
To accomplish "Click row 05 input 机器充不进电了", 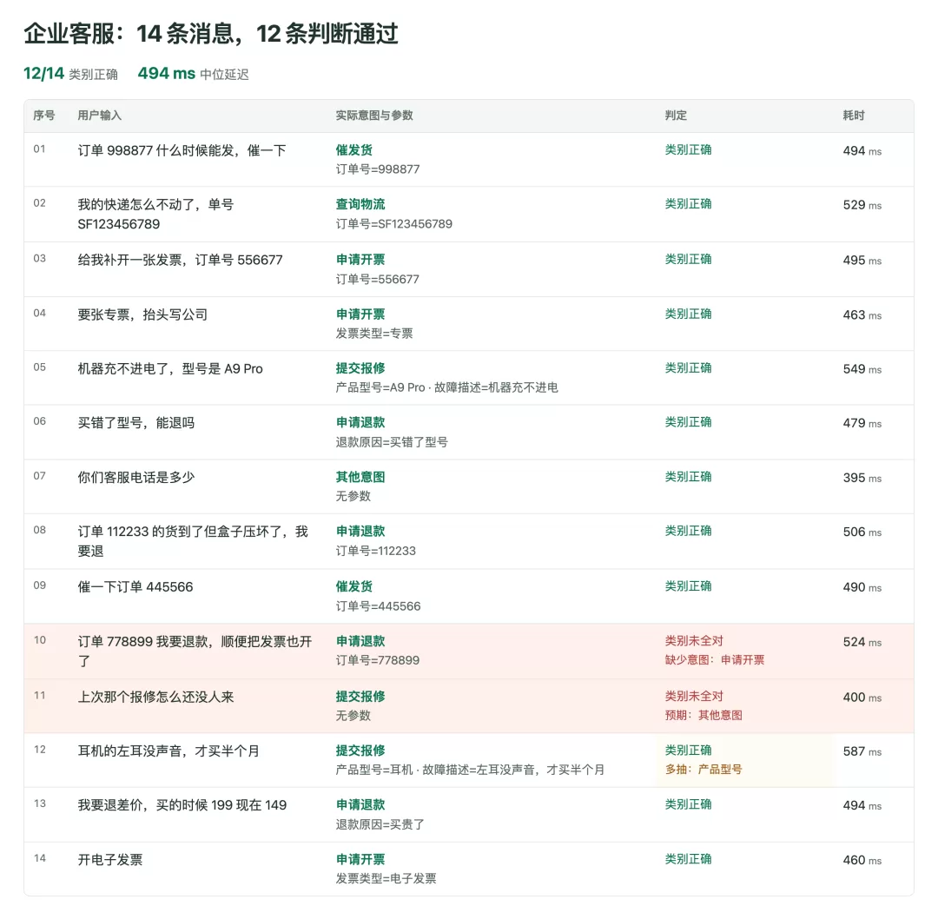I will pyautogui.click(x=170, y=368).
